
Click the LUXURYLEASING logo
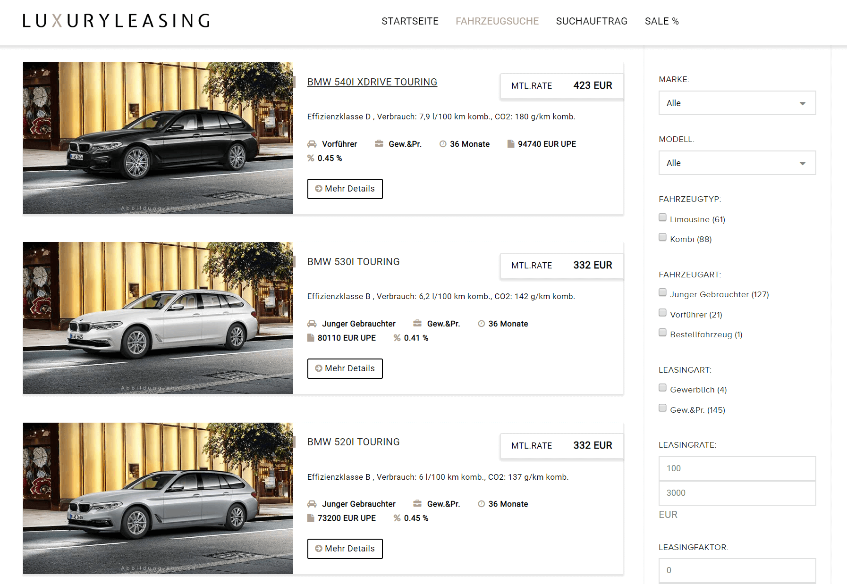(116, 21)
